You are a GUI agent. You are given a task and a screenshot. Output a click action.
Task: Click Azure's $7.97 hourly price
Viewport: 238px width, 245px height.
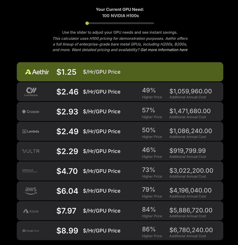(x=66, y=211)
